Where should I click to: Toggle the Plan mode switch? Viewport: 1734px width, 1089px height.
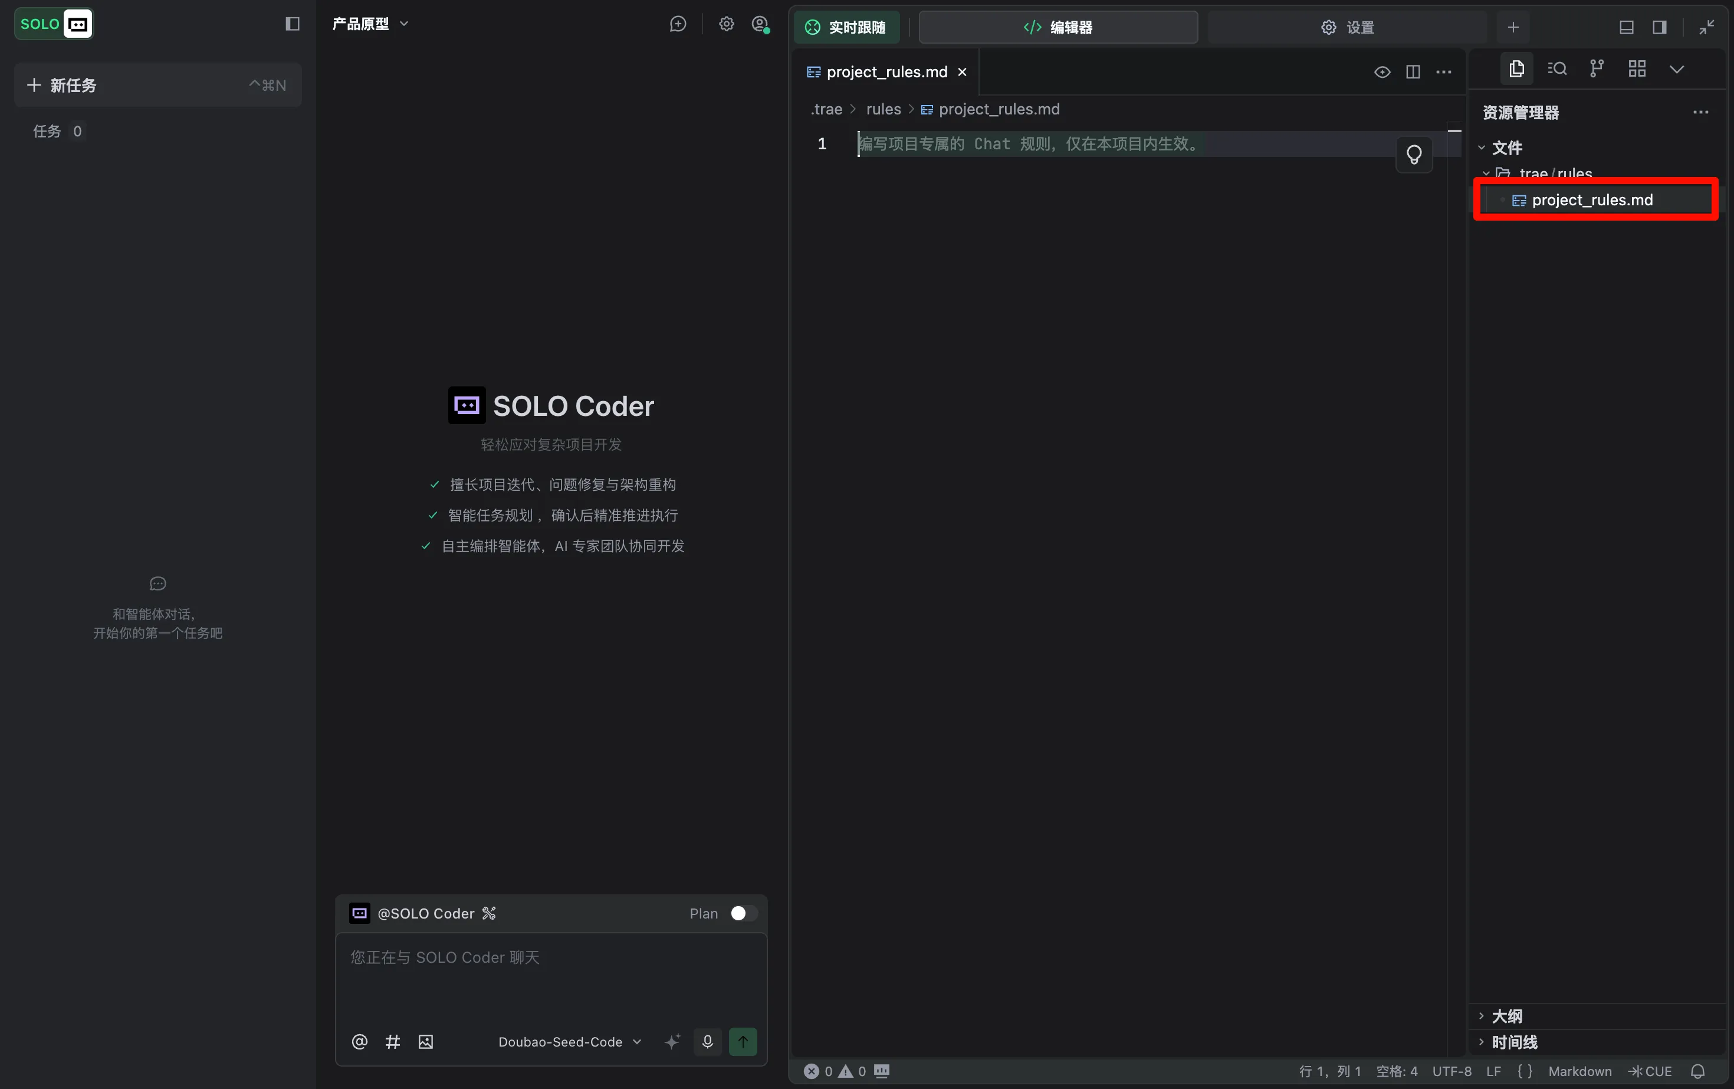743,913
